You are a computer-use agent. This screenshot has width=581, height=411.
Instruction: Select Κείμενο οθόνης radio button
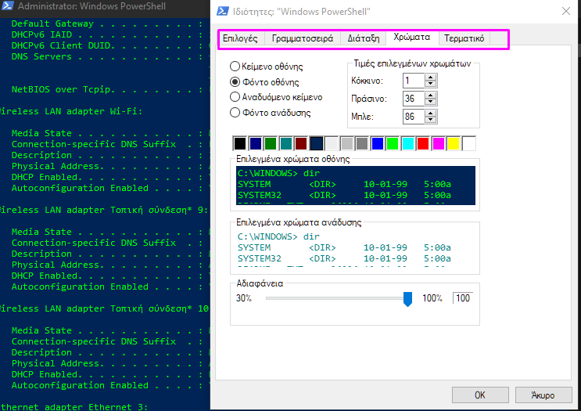pos(267,67)
